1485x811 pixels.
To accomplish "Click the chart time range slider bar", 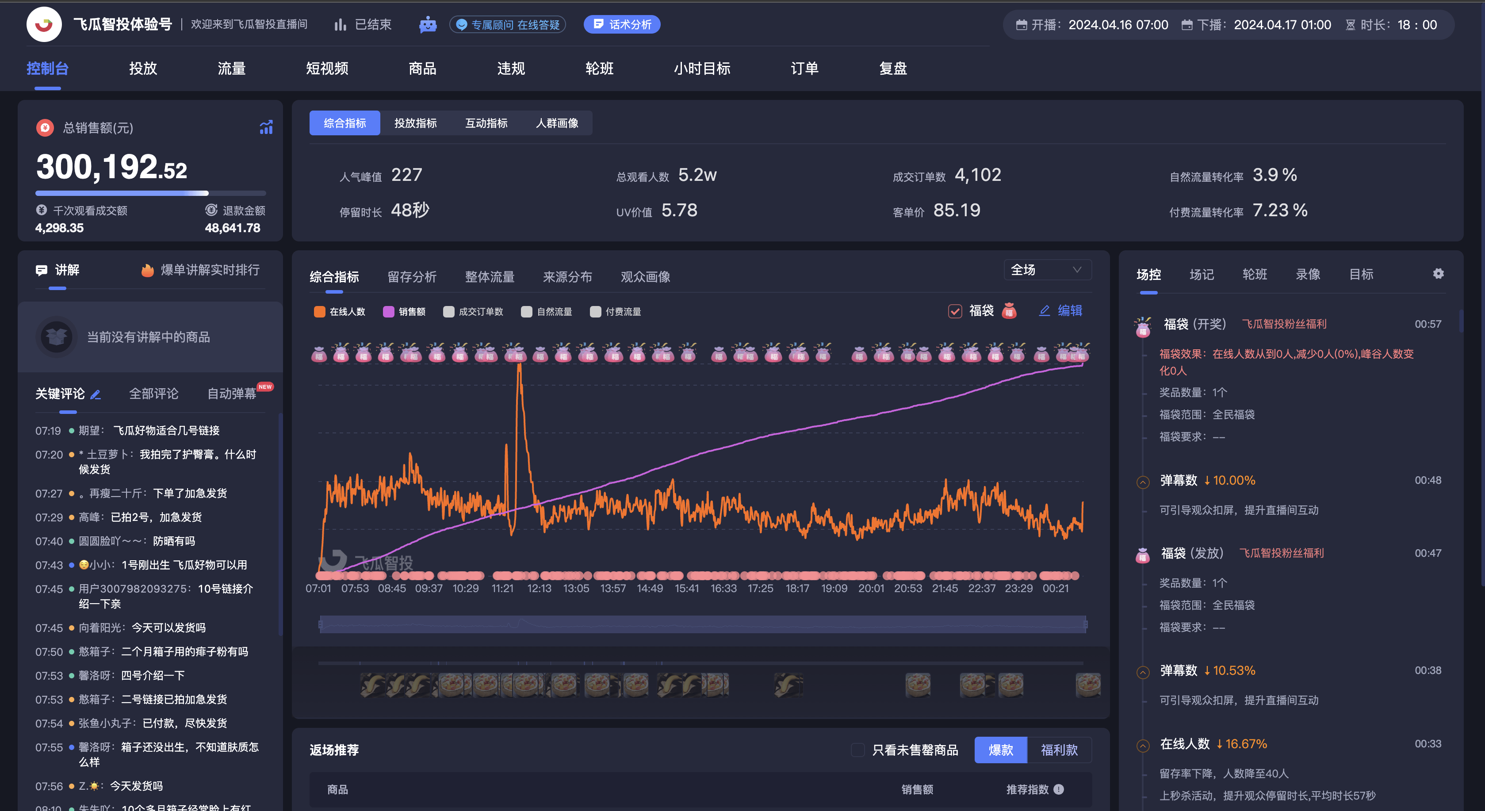I will click(703, 624).
